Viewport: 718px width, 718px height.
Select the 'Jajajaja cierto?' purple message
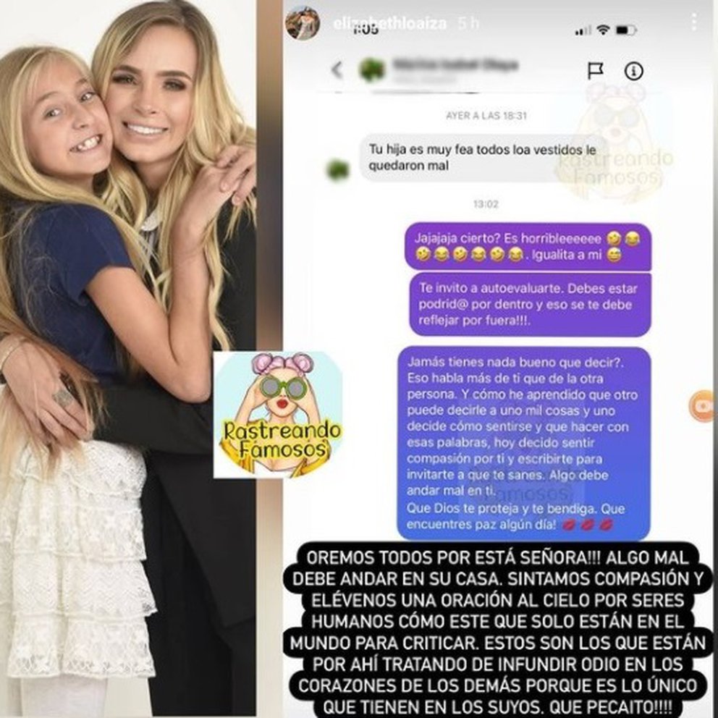click(528, 246)
